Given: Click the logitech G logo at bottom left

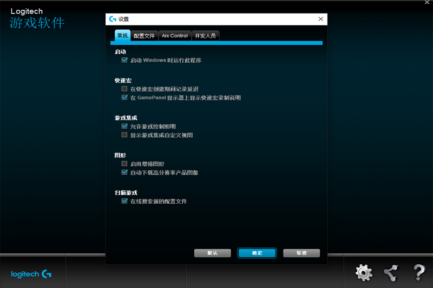Looking at the screenshot, I should point(31,274).
